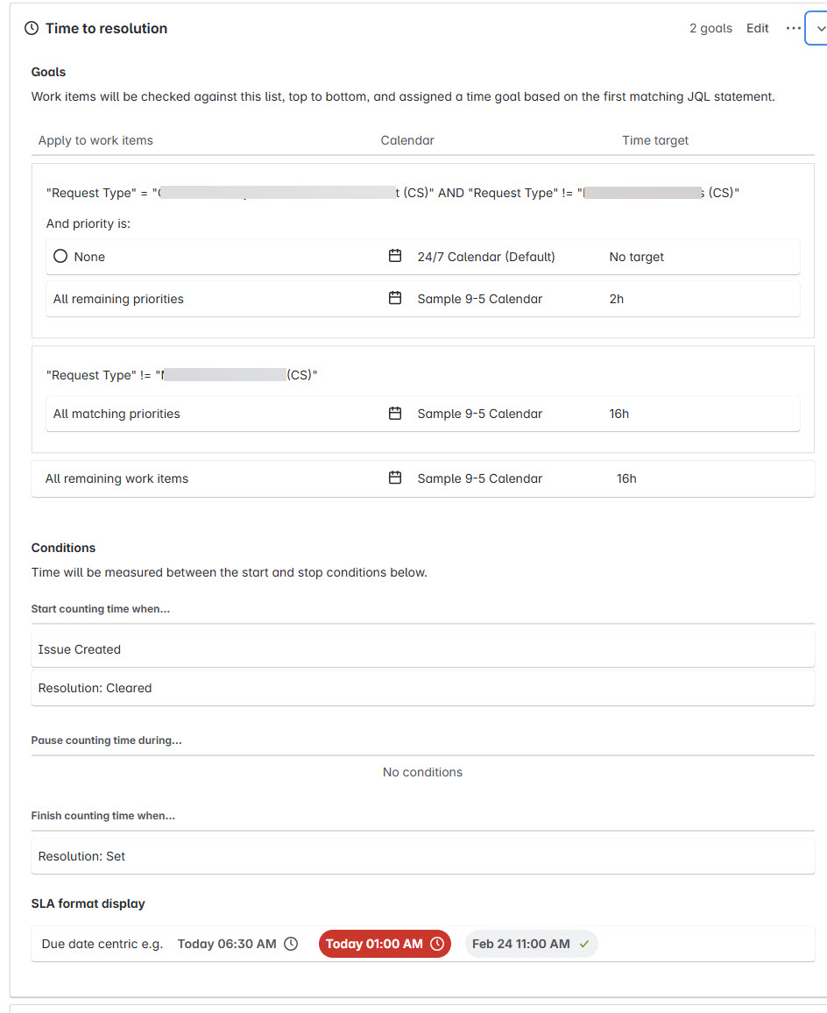Click the Issue Created start condition

tap(422, 649)
